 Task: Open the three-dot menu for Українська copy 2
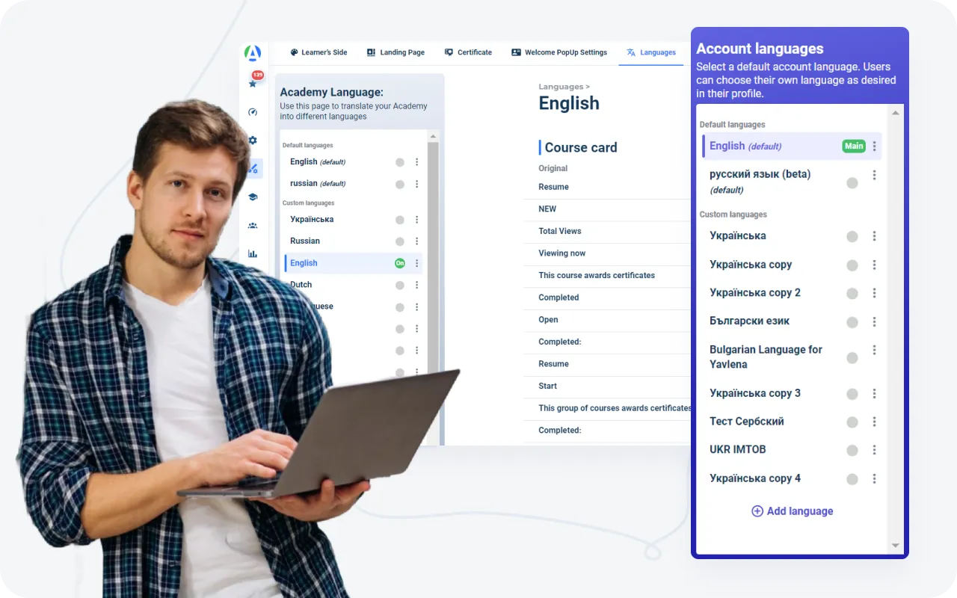(x=874, y=294)
